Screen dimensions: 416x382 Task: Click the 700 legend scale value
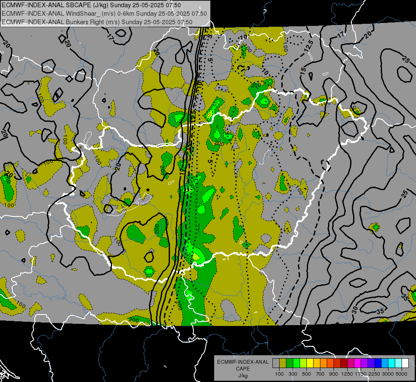(320, 374)
